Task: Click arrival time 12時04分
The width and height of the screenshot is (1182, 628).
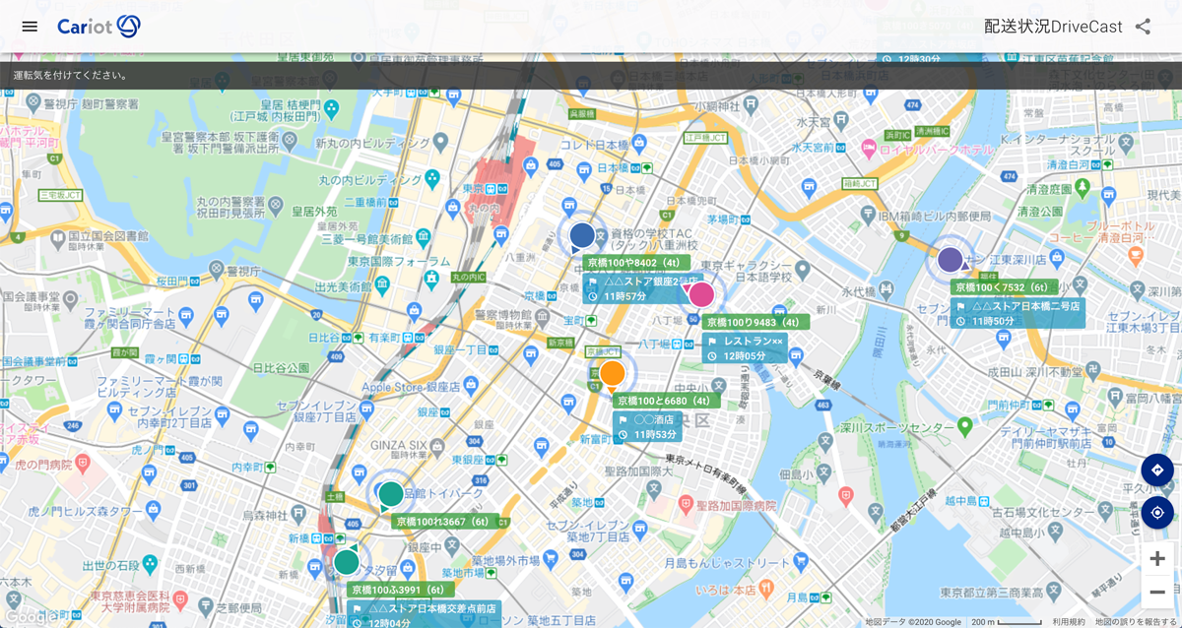Action: point(390,622)
